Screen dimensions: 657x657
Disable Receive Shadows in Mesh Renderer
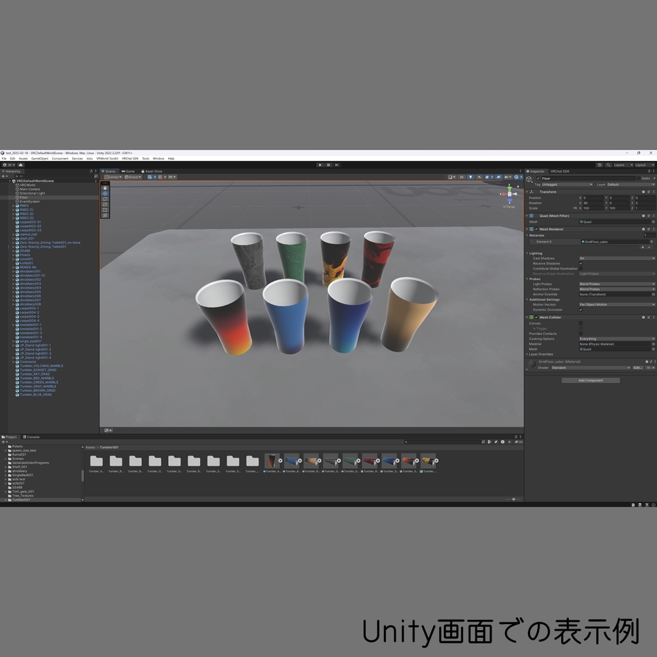581,263
